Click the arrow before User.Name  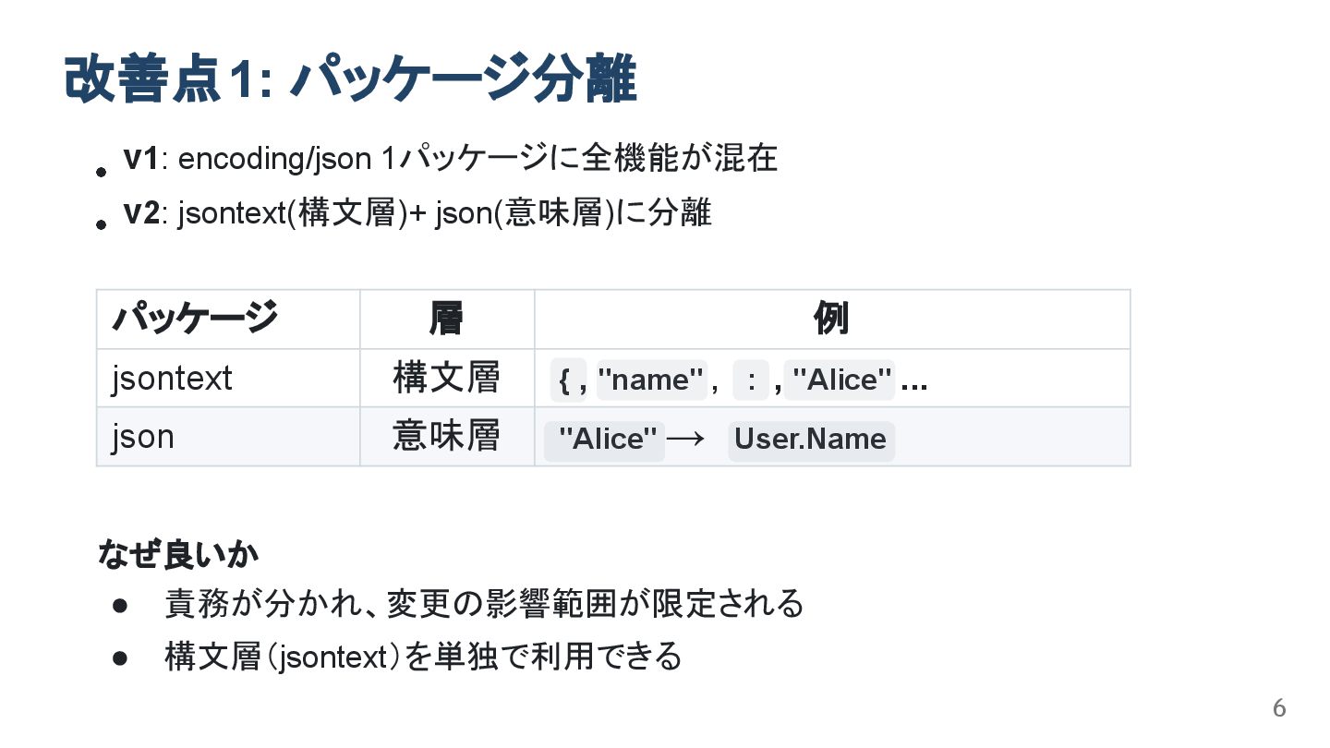(685, 440)
